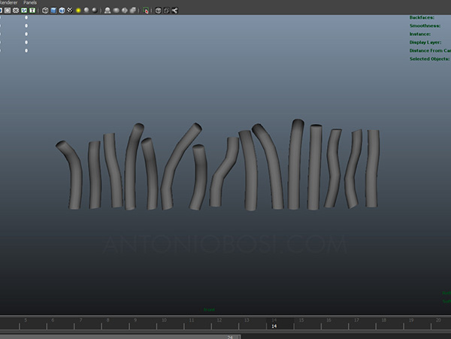The width and height of the screenshot is (451, 339).
Task: Toggle high quality rendering sphere icon
Action: 95,11
